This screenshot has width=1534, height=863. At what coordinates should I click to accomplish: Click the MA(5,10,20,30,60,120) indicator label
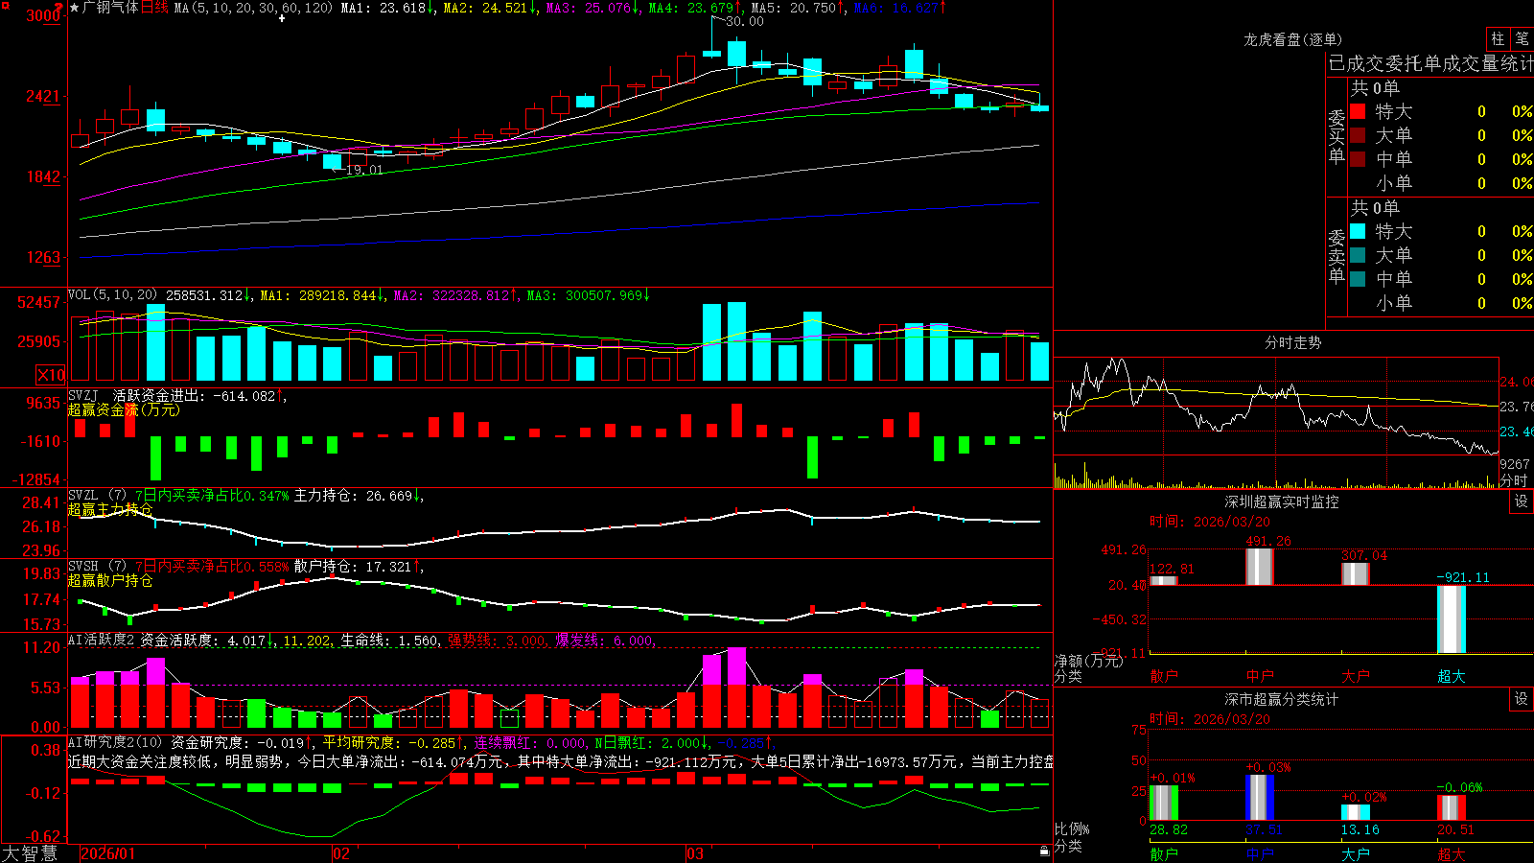click(x=253, y=8)
